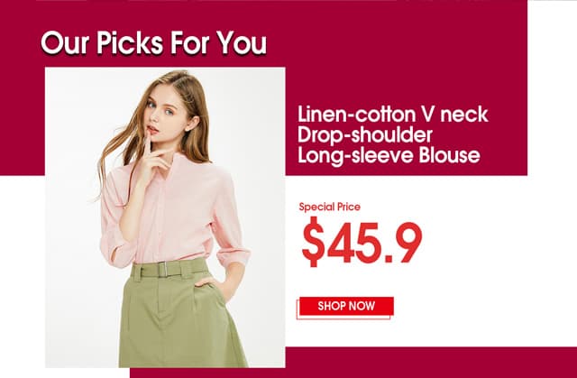The image size is (577, 378).
Task: Click the "Drop-shoulder" title line
Action: coord(364,134)
